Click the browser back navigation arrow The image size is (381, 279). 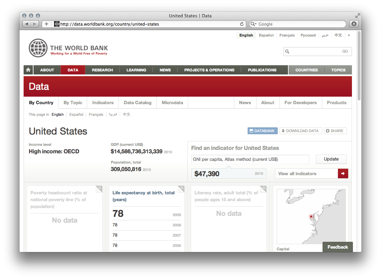tap(27, 24)
